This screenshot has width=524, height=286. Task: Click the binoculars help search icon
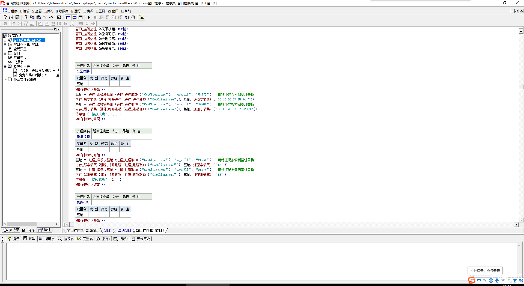[141, 17]
